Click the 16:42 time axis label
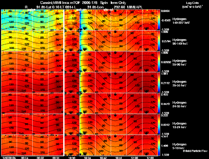The height and width of the screenshot is (159, 209). tap(103, 158)
